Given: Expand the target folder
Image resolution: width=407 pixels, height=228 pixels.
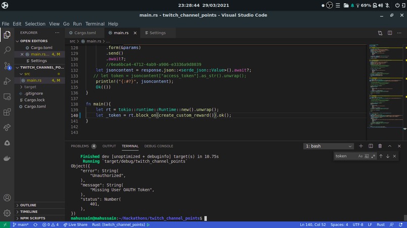Looking at the screenshot, I should tap(39, 87).
